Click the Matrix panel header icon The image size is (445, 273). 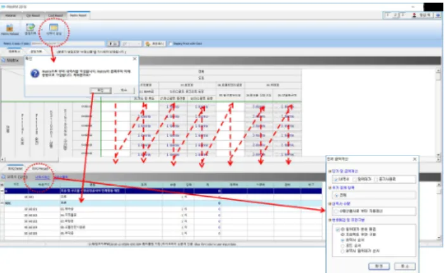3,60
